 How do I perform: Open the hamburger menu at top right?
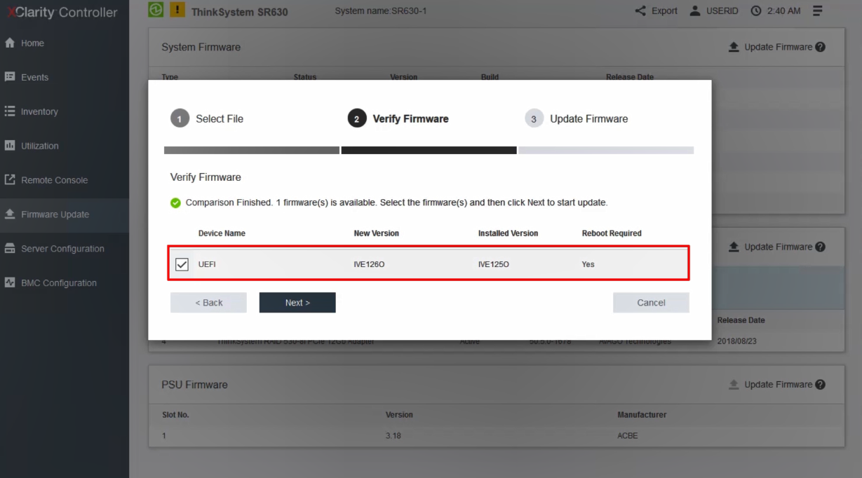818,11
